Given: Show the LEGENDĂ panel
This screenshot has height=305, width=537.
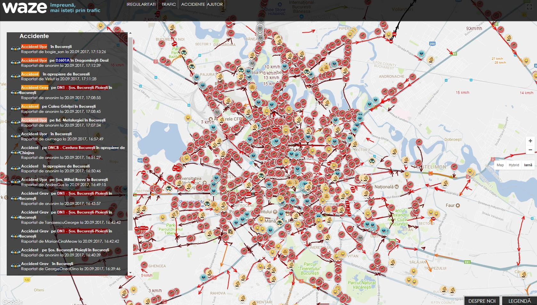Looking at the screenshot, I should click(x=519, y=301).
